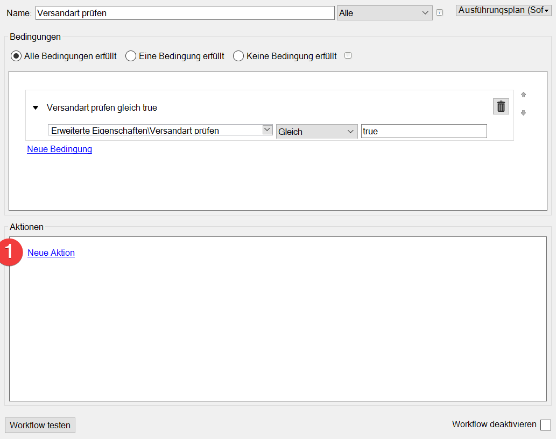
Task: Select Alle Bedingungen erfüllt radio button
Action: (17, 56)
